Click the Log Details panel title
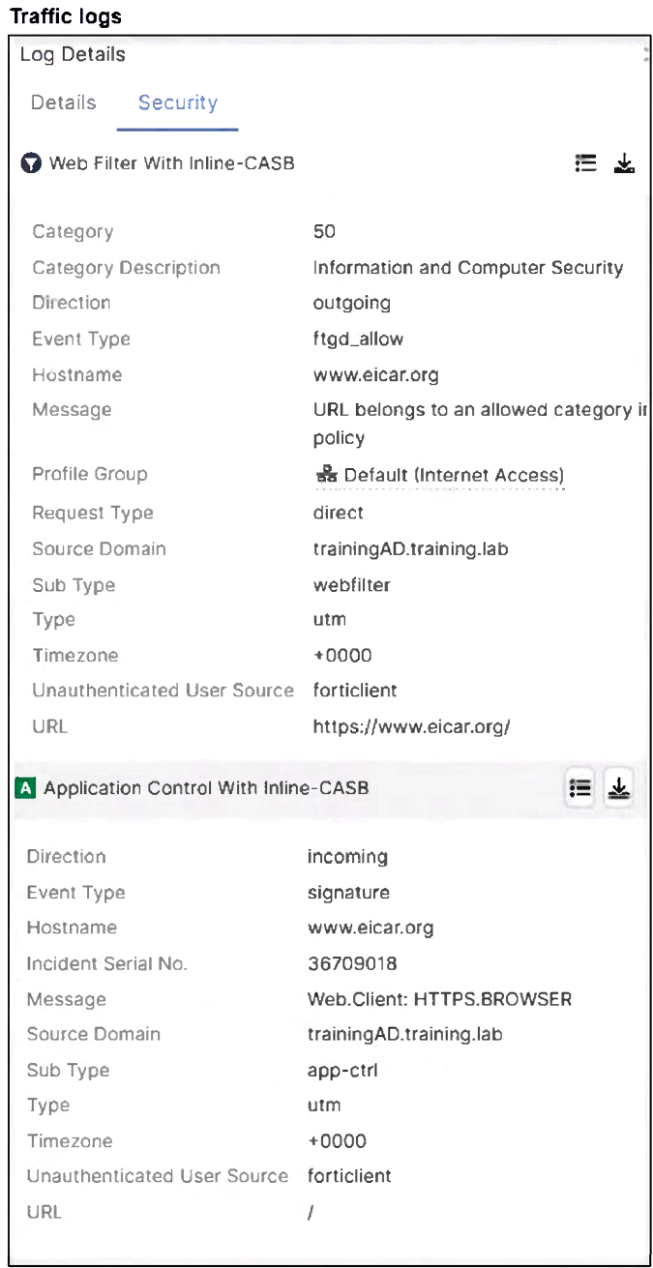653x1268 pixels. click(x=73, y=55)
